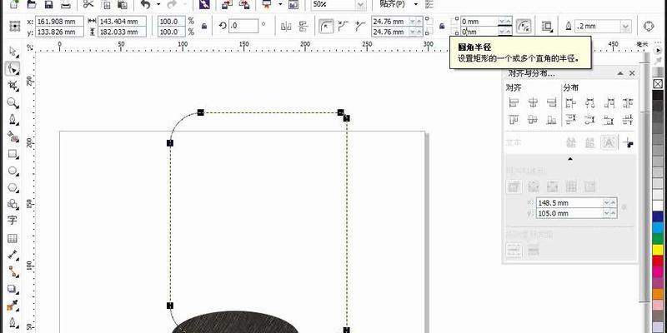Open the Wrap text options
Screen dimensions: 667x333
[547, 27]
